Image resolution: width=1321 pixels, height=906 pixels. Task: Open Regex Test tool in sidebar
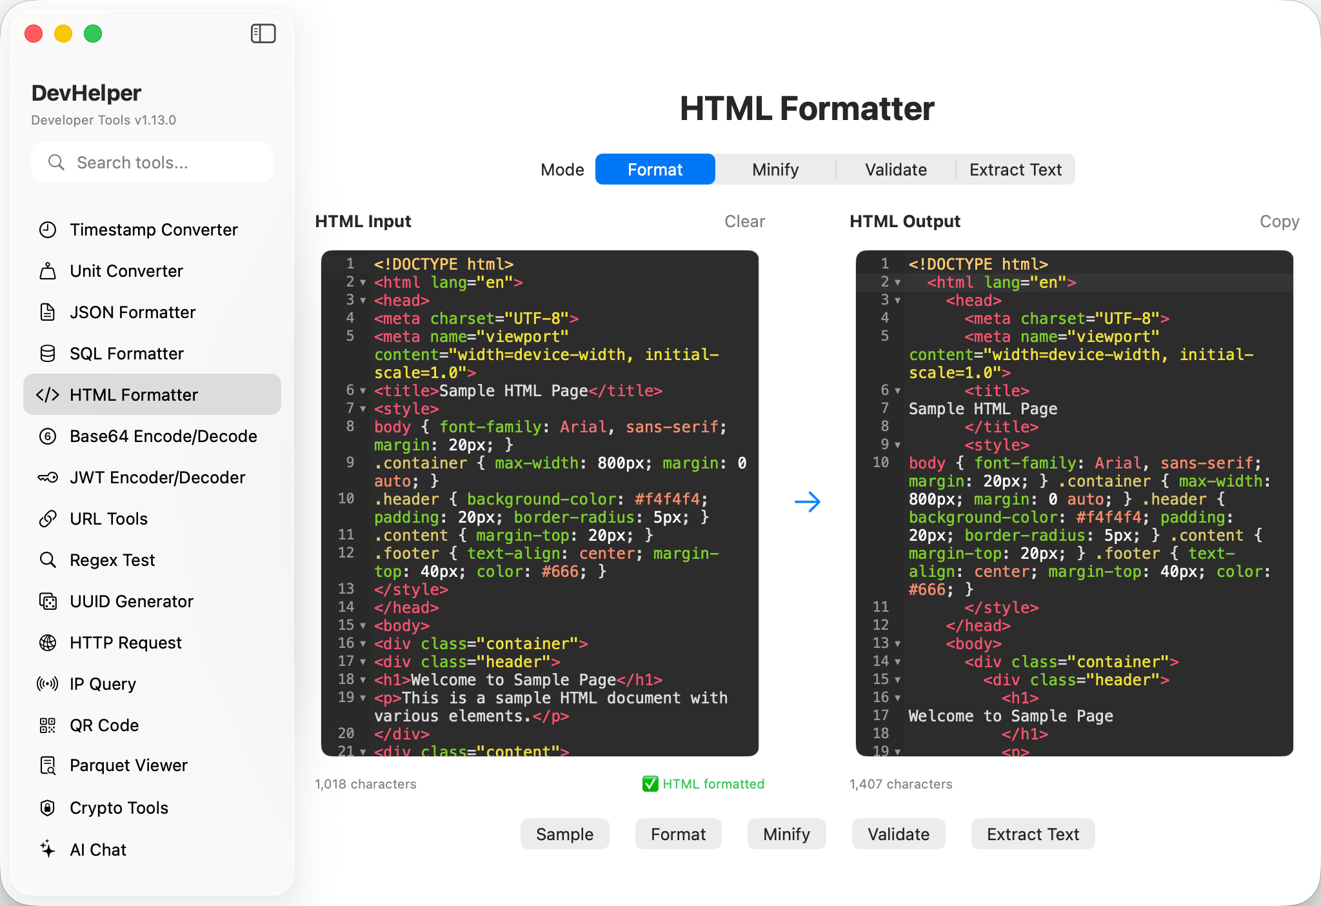click(x=112, y=560)
